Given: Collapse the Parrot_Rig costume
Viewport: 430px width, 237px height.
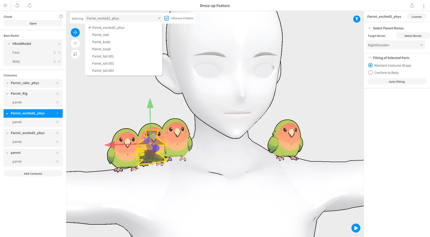Looking at the screenshot, I should (7, 94).
